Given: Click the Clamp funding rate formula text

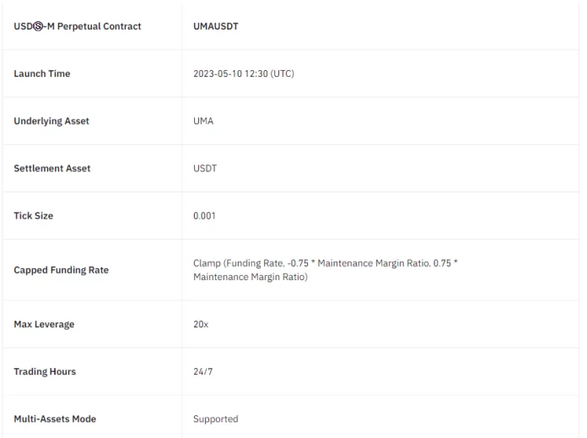Looking at the screenshot, I should 325,270.
